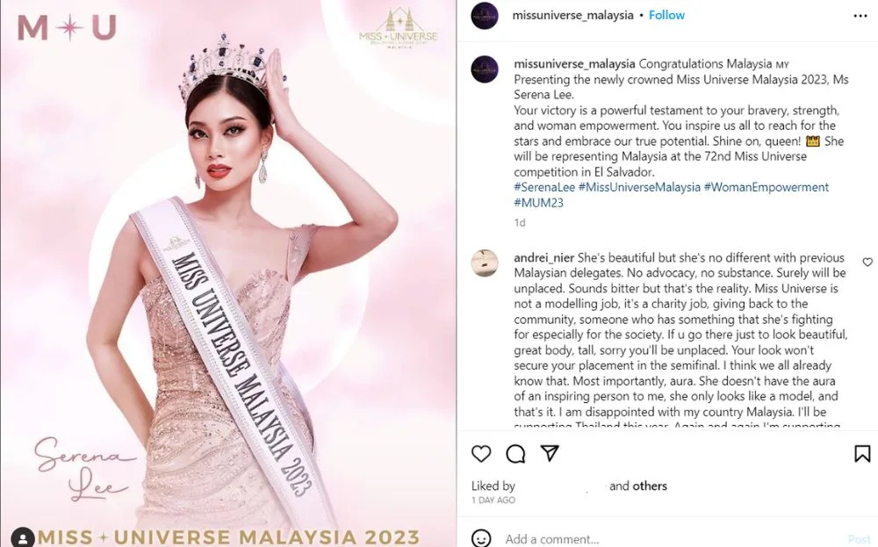Open the emoji picker smiley icon

coord(481,538)
